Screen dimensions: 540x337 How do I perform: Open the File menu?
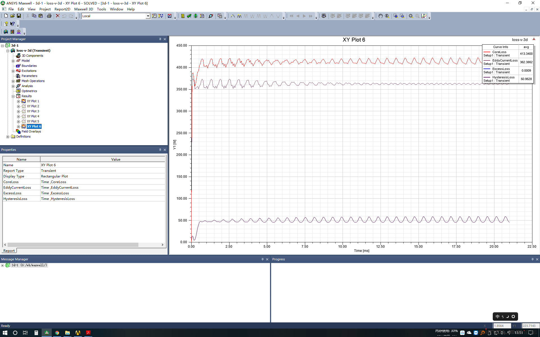coord(11,9)
